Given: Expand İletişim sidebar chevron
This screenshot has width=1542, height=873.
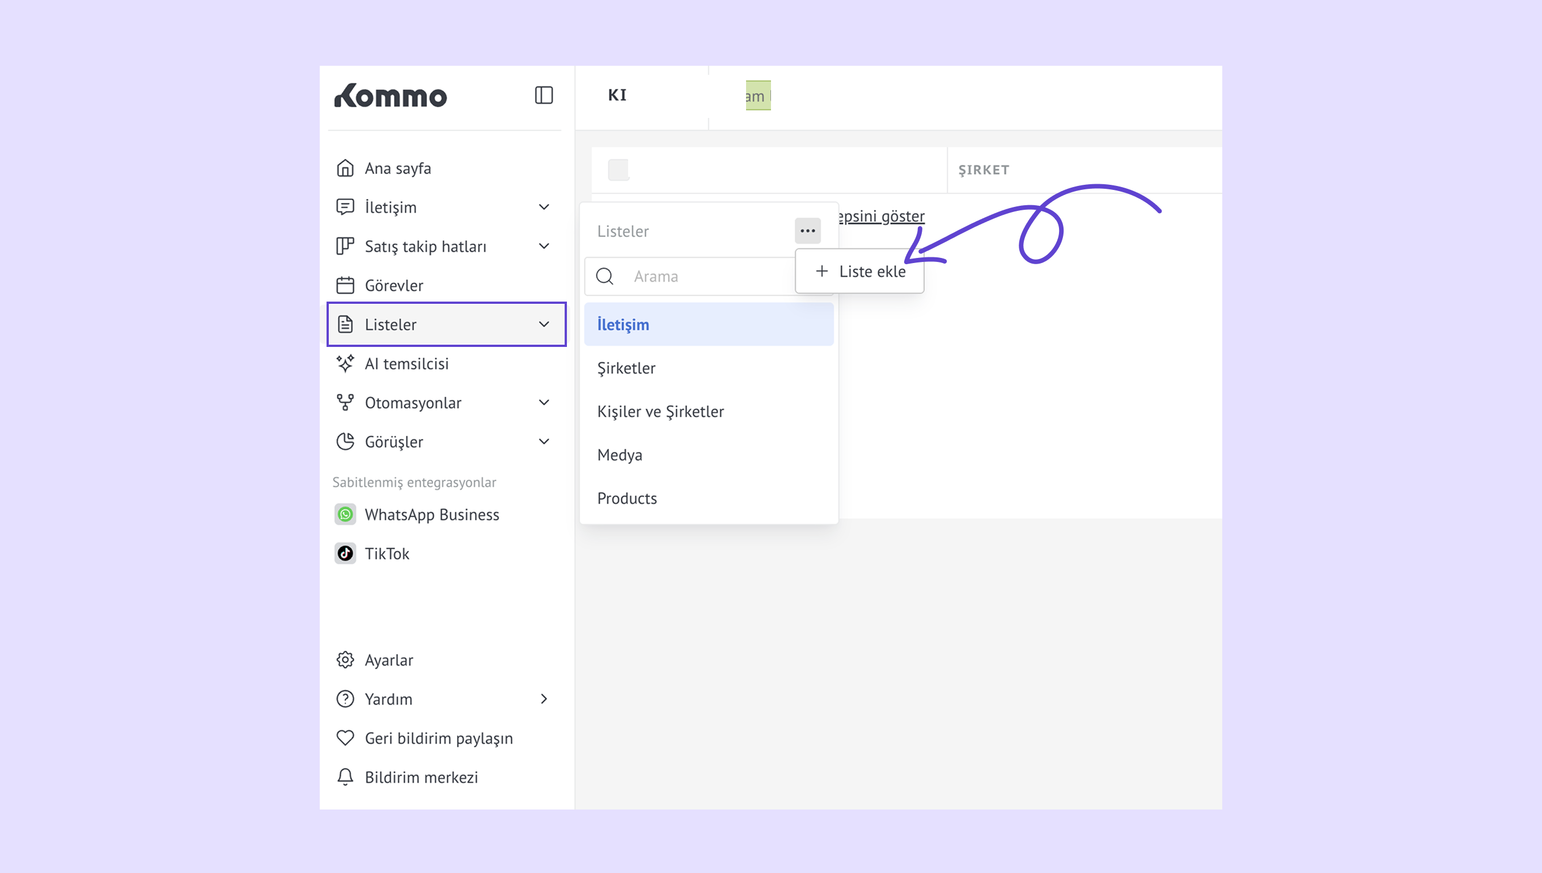Looking at the screenshot, I should click(544, 207).
